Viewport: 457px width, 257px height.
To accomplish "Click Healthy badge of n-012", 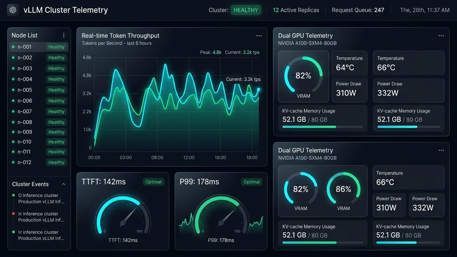I will click(x=56, y=162).
